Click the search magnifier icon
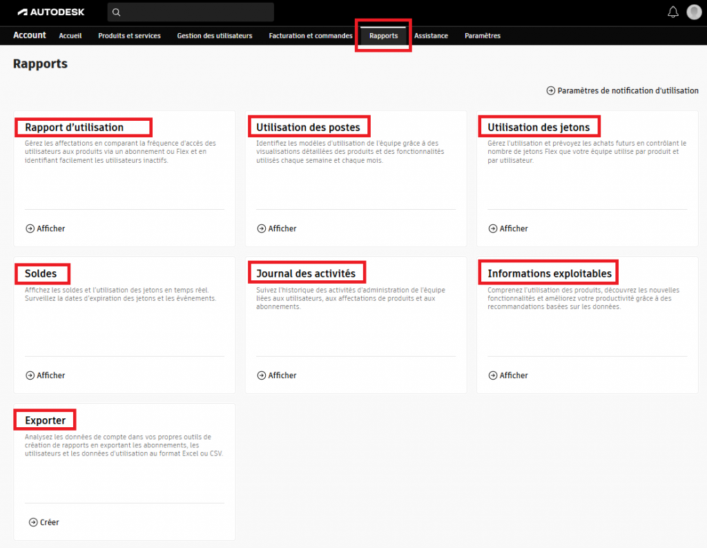Viewport: 707px width, 548px height. coord(117,12)
